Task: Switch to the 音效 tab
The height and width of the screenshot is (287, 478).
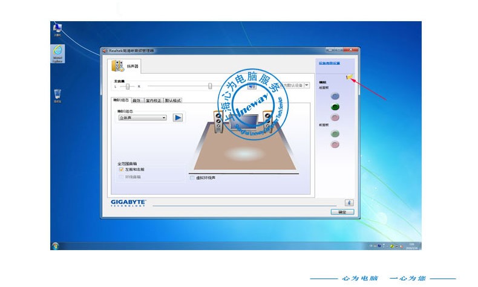Action: click(x=137, y=100)
